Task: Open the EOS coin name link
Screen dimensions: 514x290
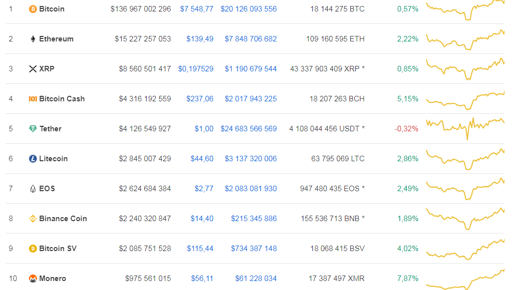Action: click(47, 189)
